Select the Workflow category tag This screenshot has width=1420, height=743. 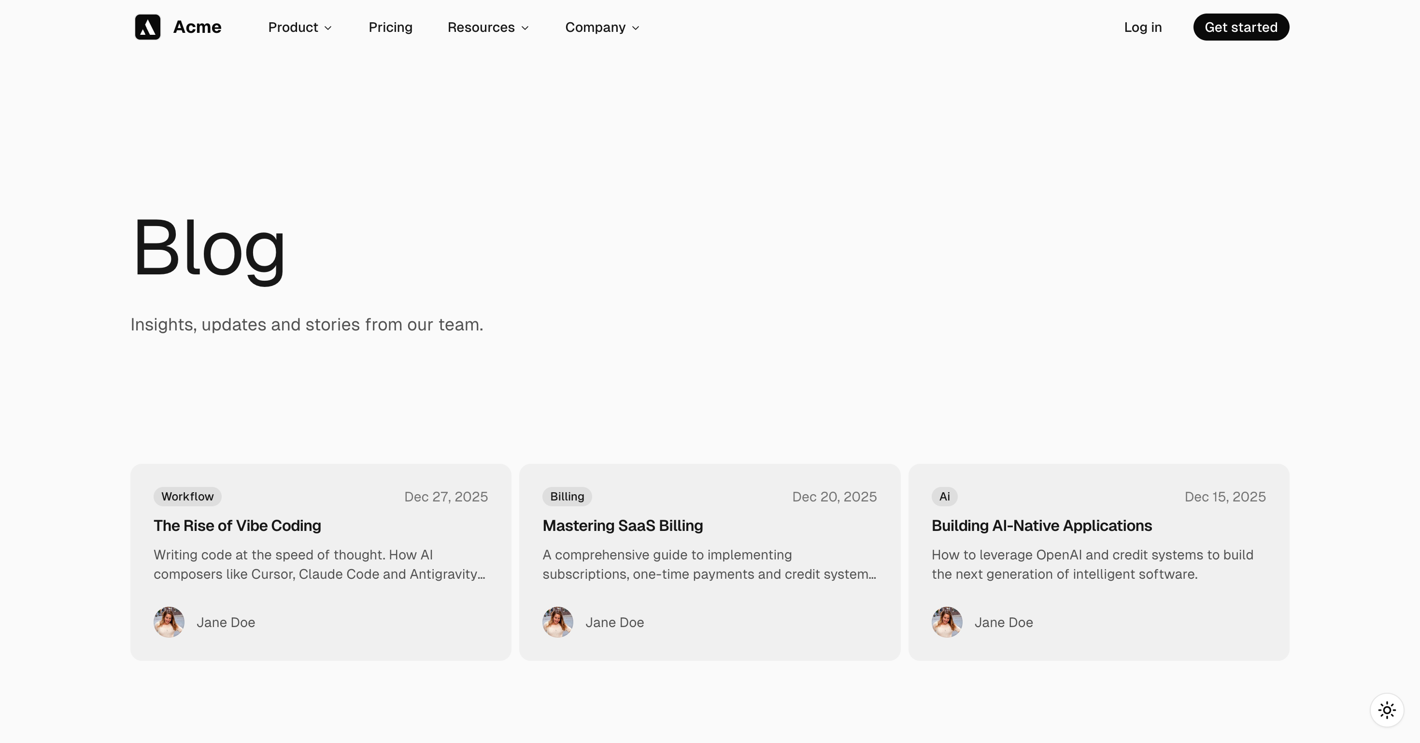click(x=187, y=497)
